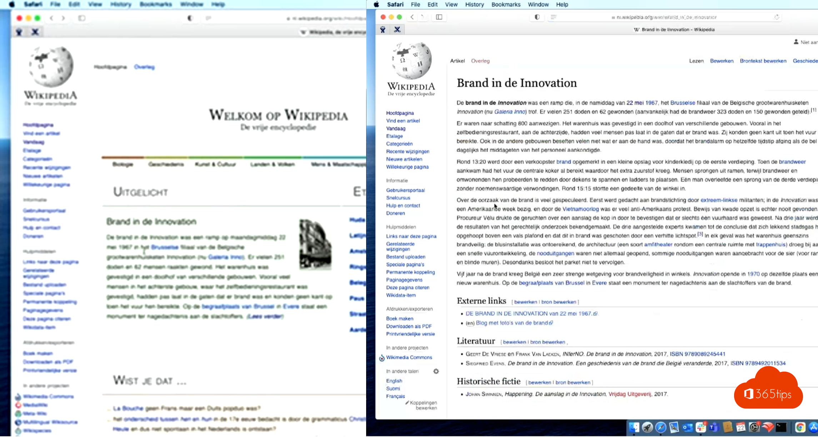818x437 pixels.
Task: Click the Bewerken tab link
Action: 721,61
